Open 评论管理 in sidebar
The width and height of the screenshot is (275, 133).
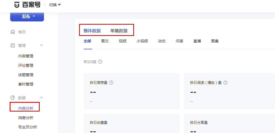tap(26, 66)
